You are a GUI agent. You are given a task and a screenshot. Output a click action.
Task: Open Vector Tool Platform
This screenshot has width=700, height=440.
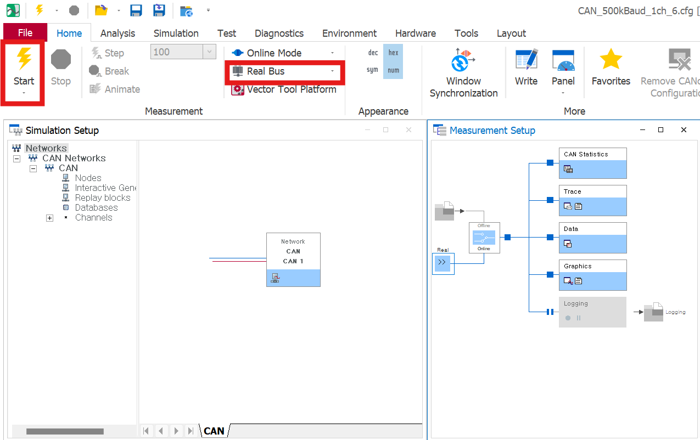click(x=284, y=89)
